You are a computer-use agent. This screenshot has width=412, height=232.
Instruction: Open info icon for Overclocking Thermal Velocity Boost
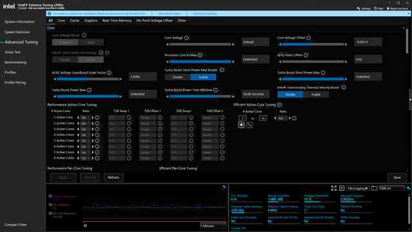click(x=343, y=88)
